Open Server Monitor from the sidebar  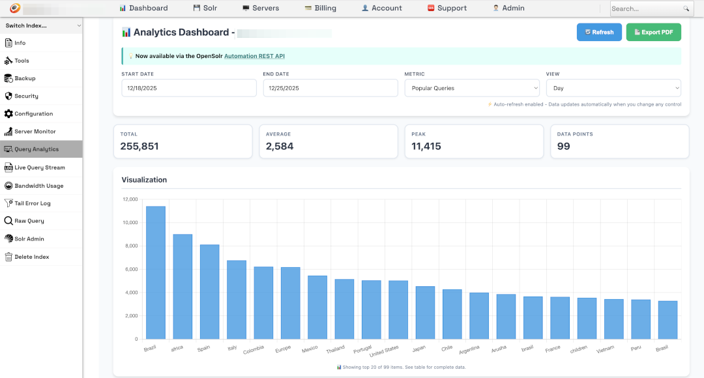coord(35,131)
